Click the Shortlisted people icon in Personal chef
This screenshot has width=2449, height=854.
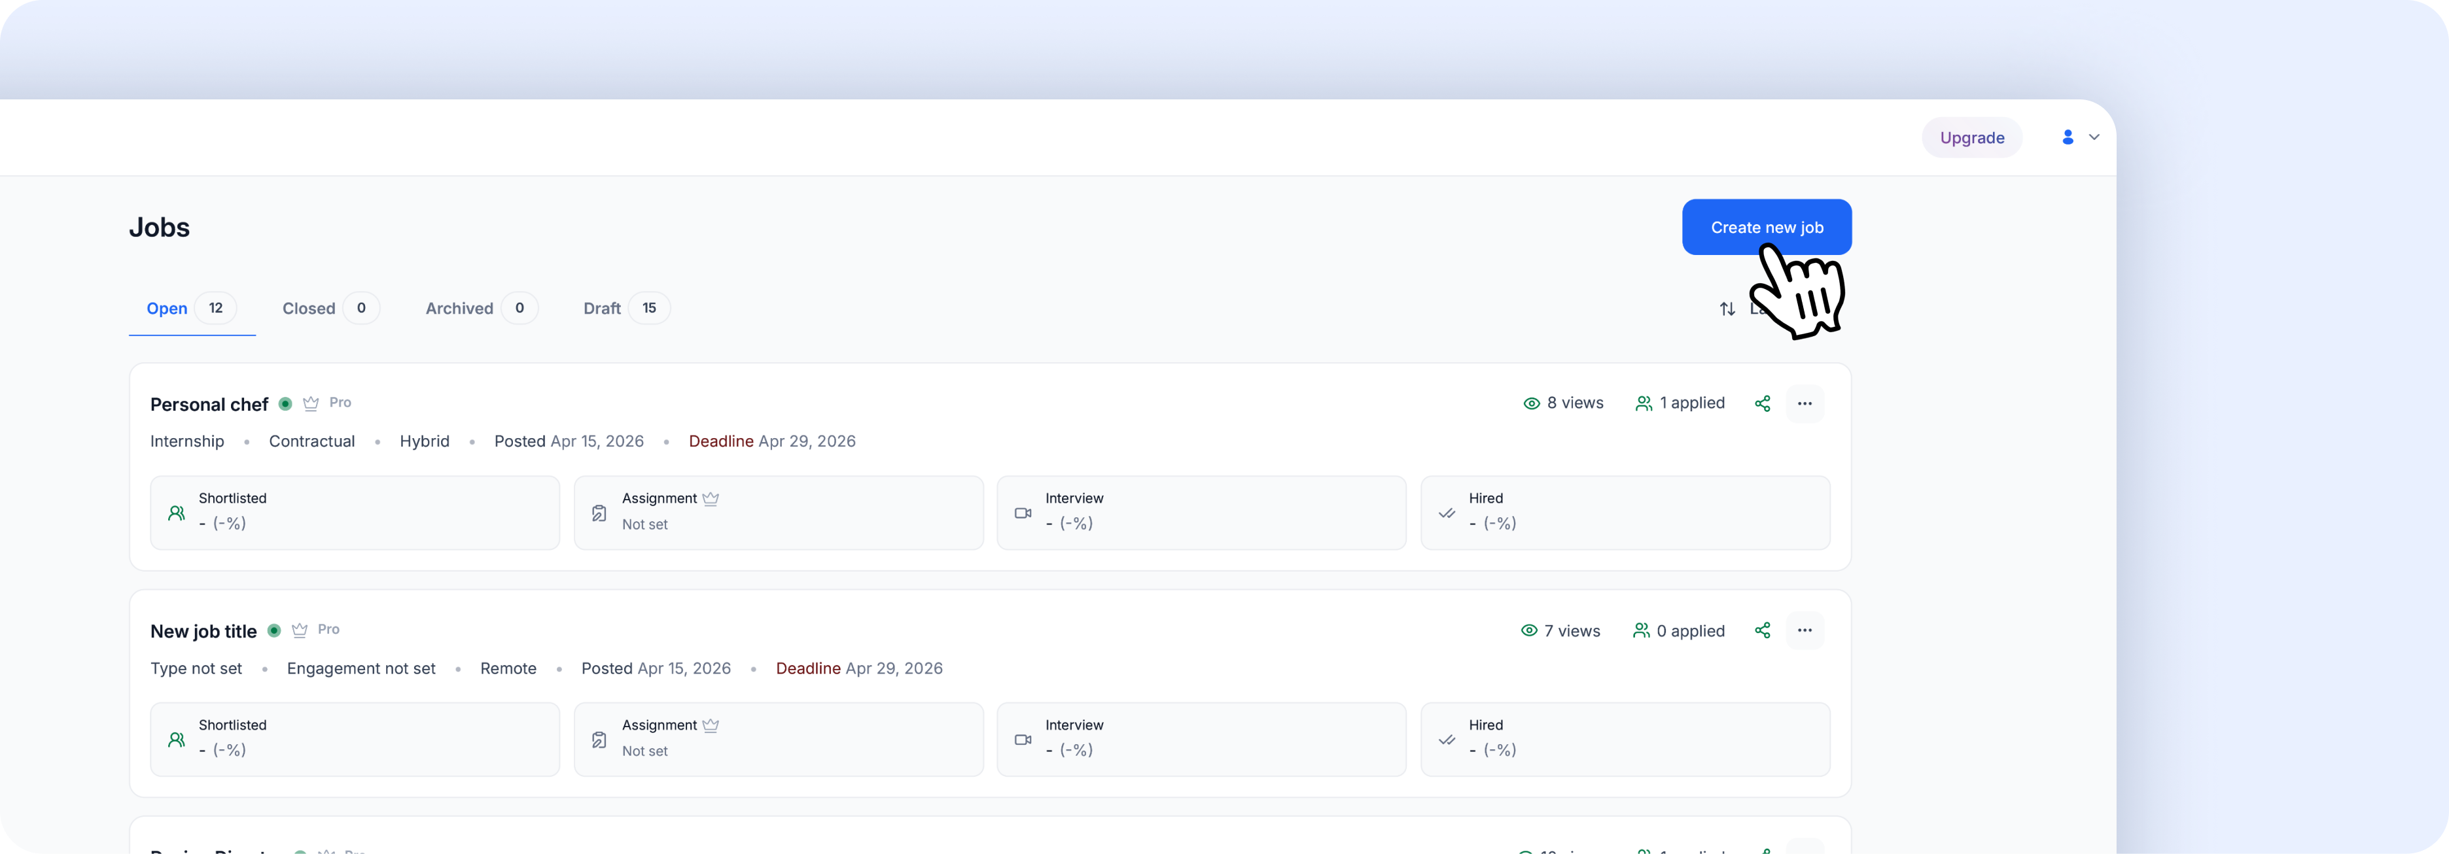(x=177, y=513)
